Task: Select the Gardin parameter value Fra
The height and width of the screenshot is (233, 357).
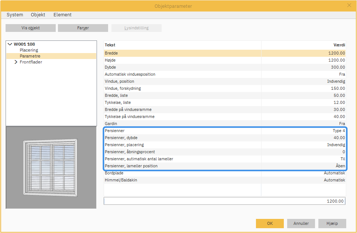Action: pyautogui.click(x=342, y=124)
